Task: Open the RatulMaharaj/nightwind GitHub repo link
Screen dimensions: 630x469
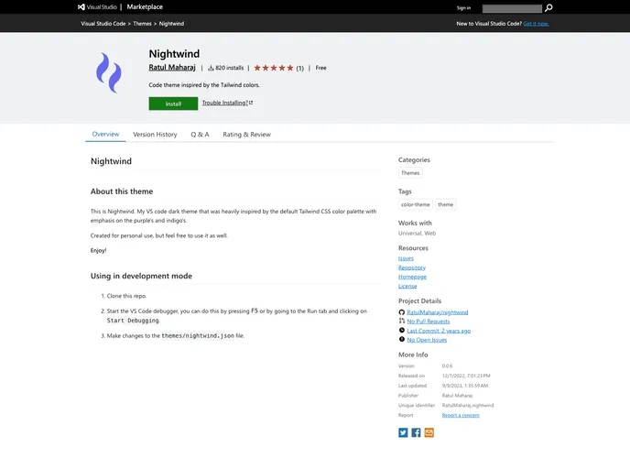Action: pos(437,312)
